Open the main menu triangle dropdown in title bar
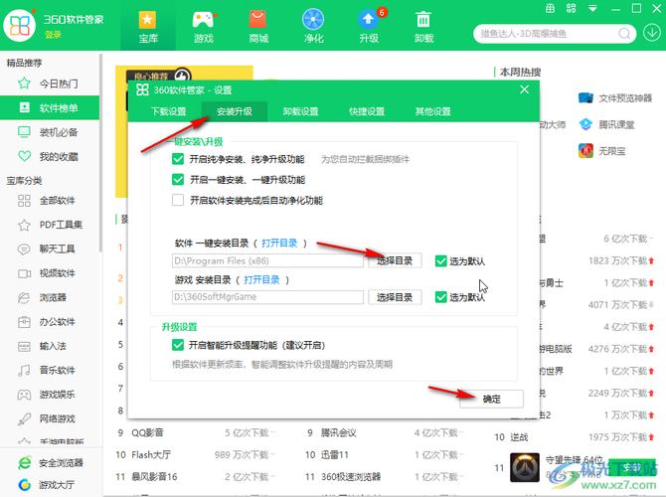The image size is (666, 497). pyautogui.click(x=592, y=8)
